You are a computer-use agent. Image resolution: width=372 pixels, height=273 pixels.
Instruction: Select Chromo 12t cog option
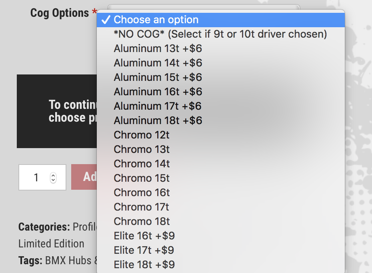click(x=142, y=135)
